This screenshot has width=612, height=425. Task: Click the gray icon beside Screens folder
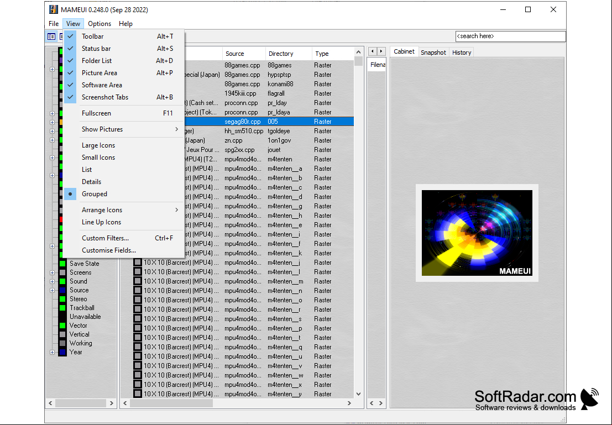point(62,272)
